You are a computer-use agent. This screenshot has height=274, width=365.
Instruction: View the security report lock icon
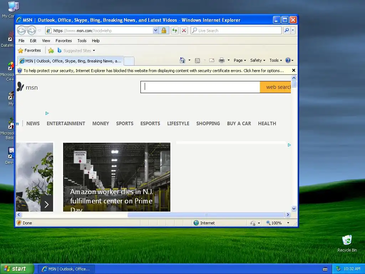pos(164,31)
